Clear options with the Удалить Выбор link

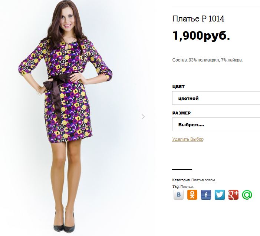(x=188, y=139)
